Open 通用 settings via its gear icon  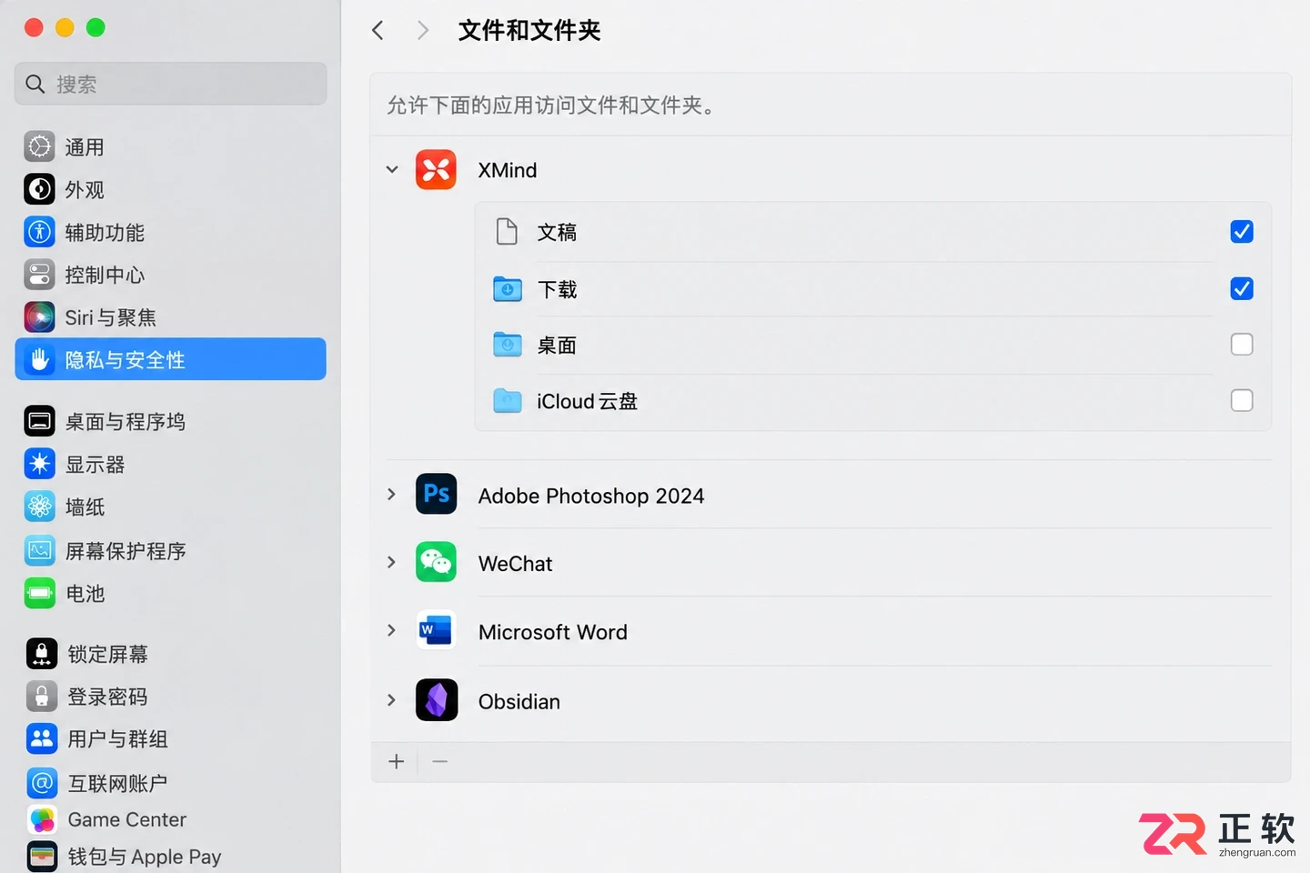point(39,146)
